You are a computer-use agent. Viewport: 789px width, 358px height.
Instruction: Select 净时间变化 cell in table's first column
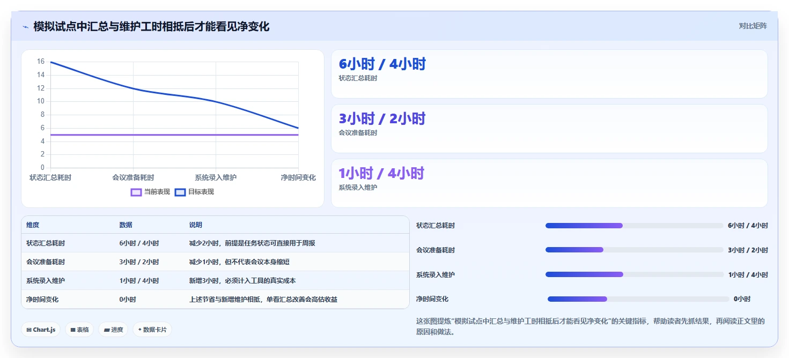tap(42, 300)
